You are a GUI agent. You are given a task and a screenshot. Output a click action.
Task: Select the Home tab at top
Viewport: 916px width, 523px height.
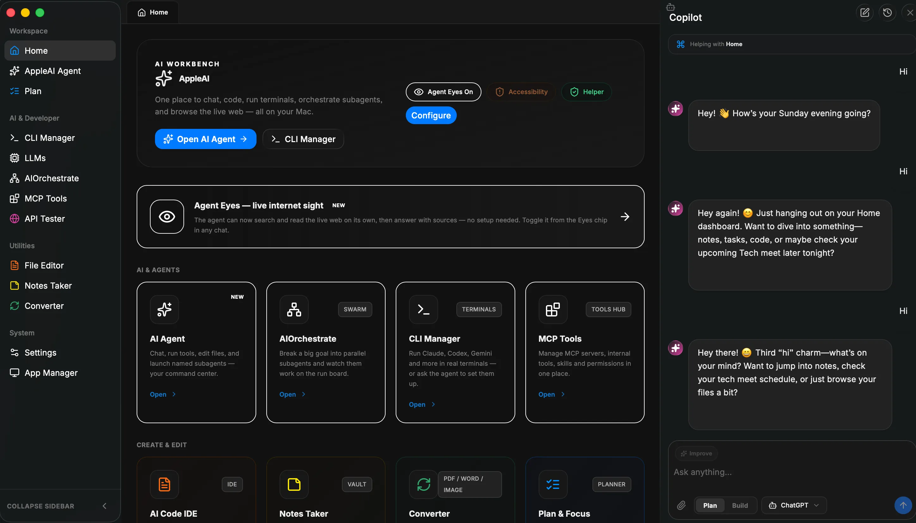pos(153,12)
